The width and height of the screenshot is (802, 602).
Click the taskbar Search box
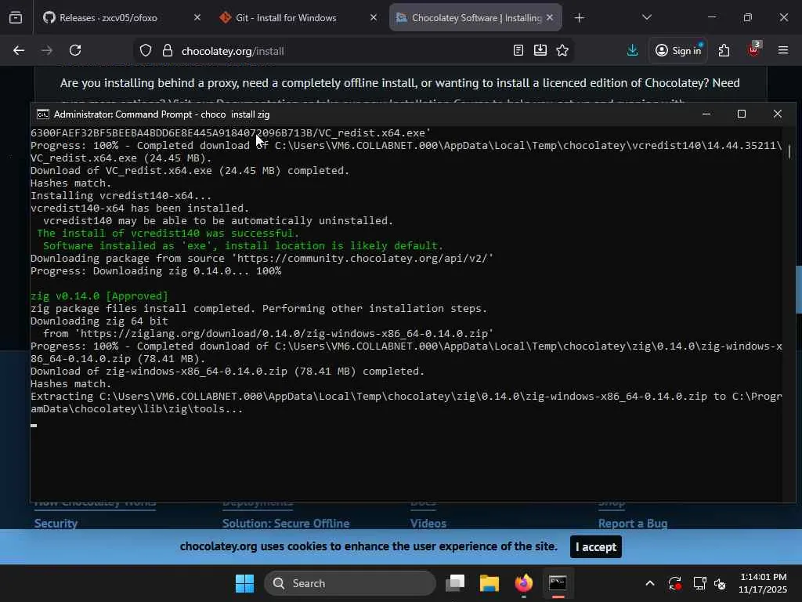[350, 583]
